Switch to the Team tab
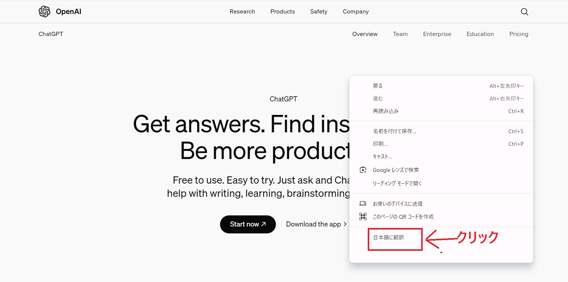Image resolution: width=568 pixels, height=282 pixels. 400,34
